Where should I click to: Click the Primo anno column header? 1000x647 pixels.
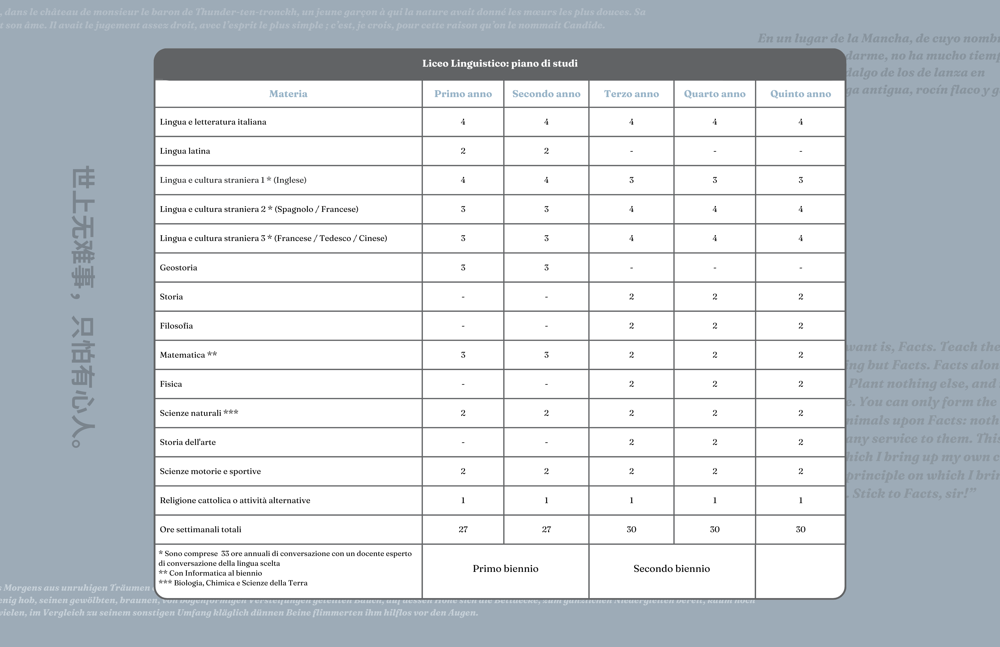(463, 94)
